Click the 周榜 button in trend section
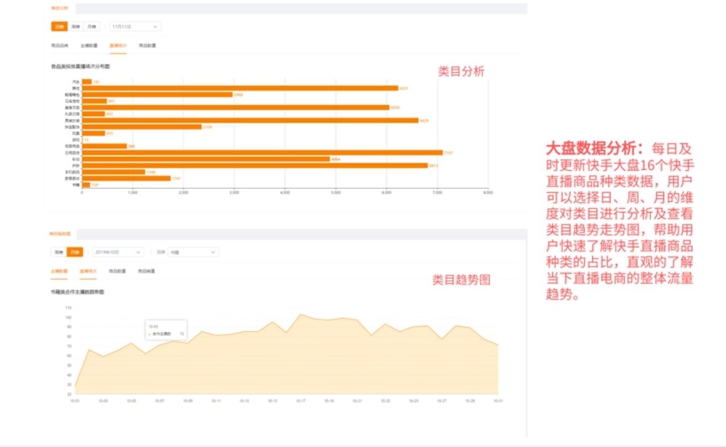726x447 pixels. pos(57,252)
